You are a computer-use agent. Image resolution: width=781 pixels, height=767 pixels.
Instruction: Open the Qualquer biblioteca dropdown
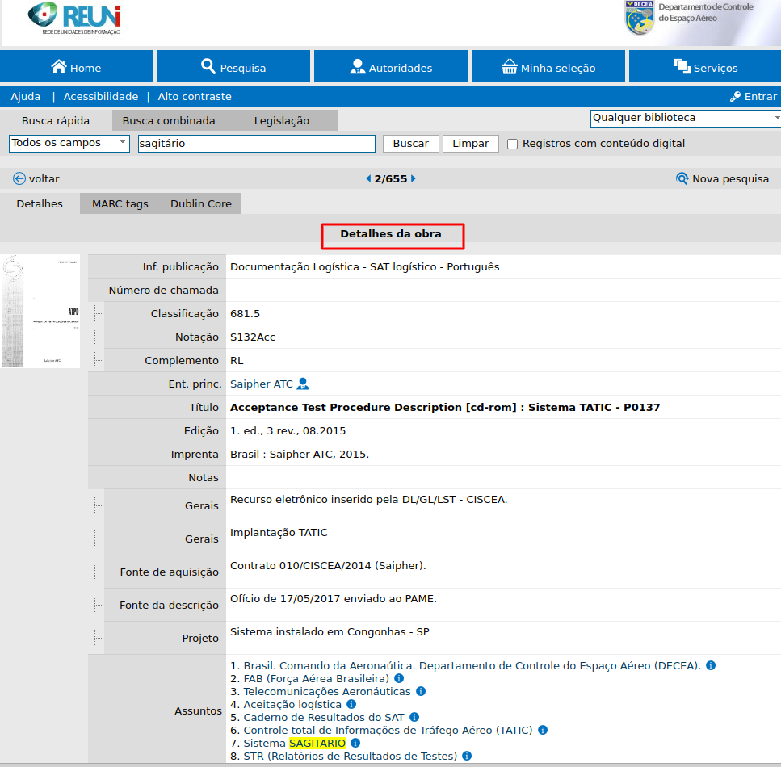(x=686, y=118)
